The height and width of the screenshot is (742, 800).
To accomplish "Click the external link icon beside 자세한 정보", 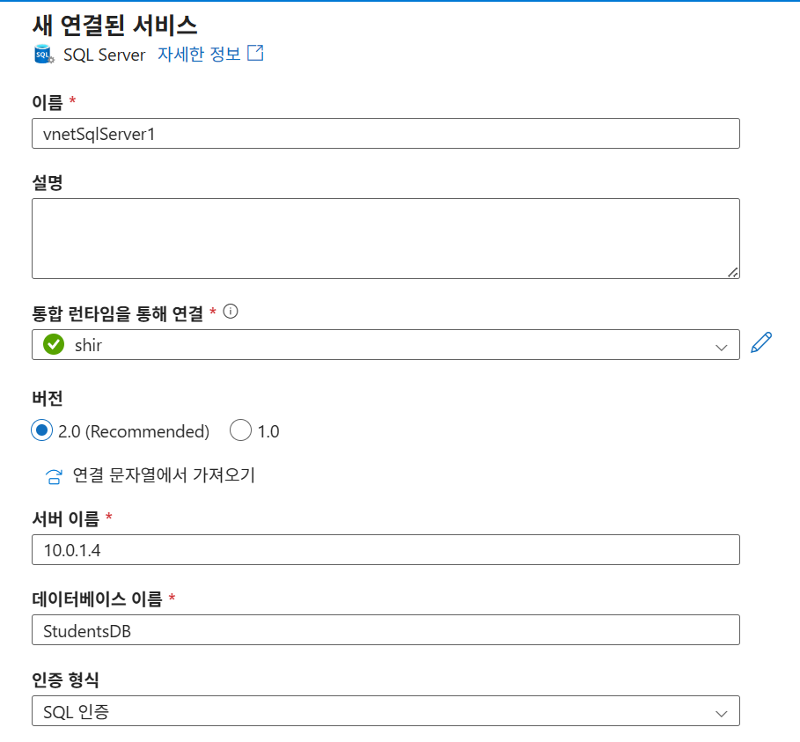I will (255, 53).
